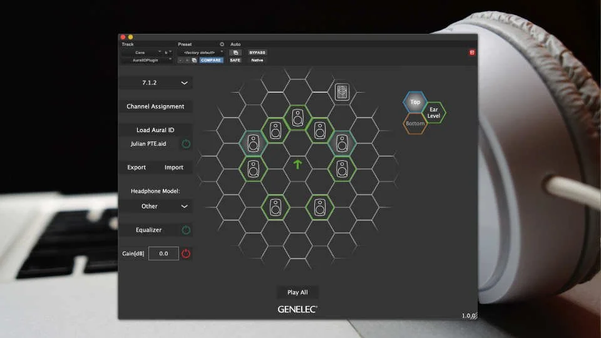Select the front left speaker beside the center speaker

click(275, 131)
